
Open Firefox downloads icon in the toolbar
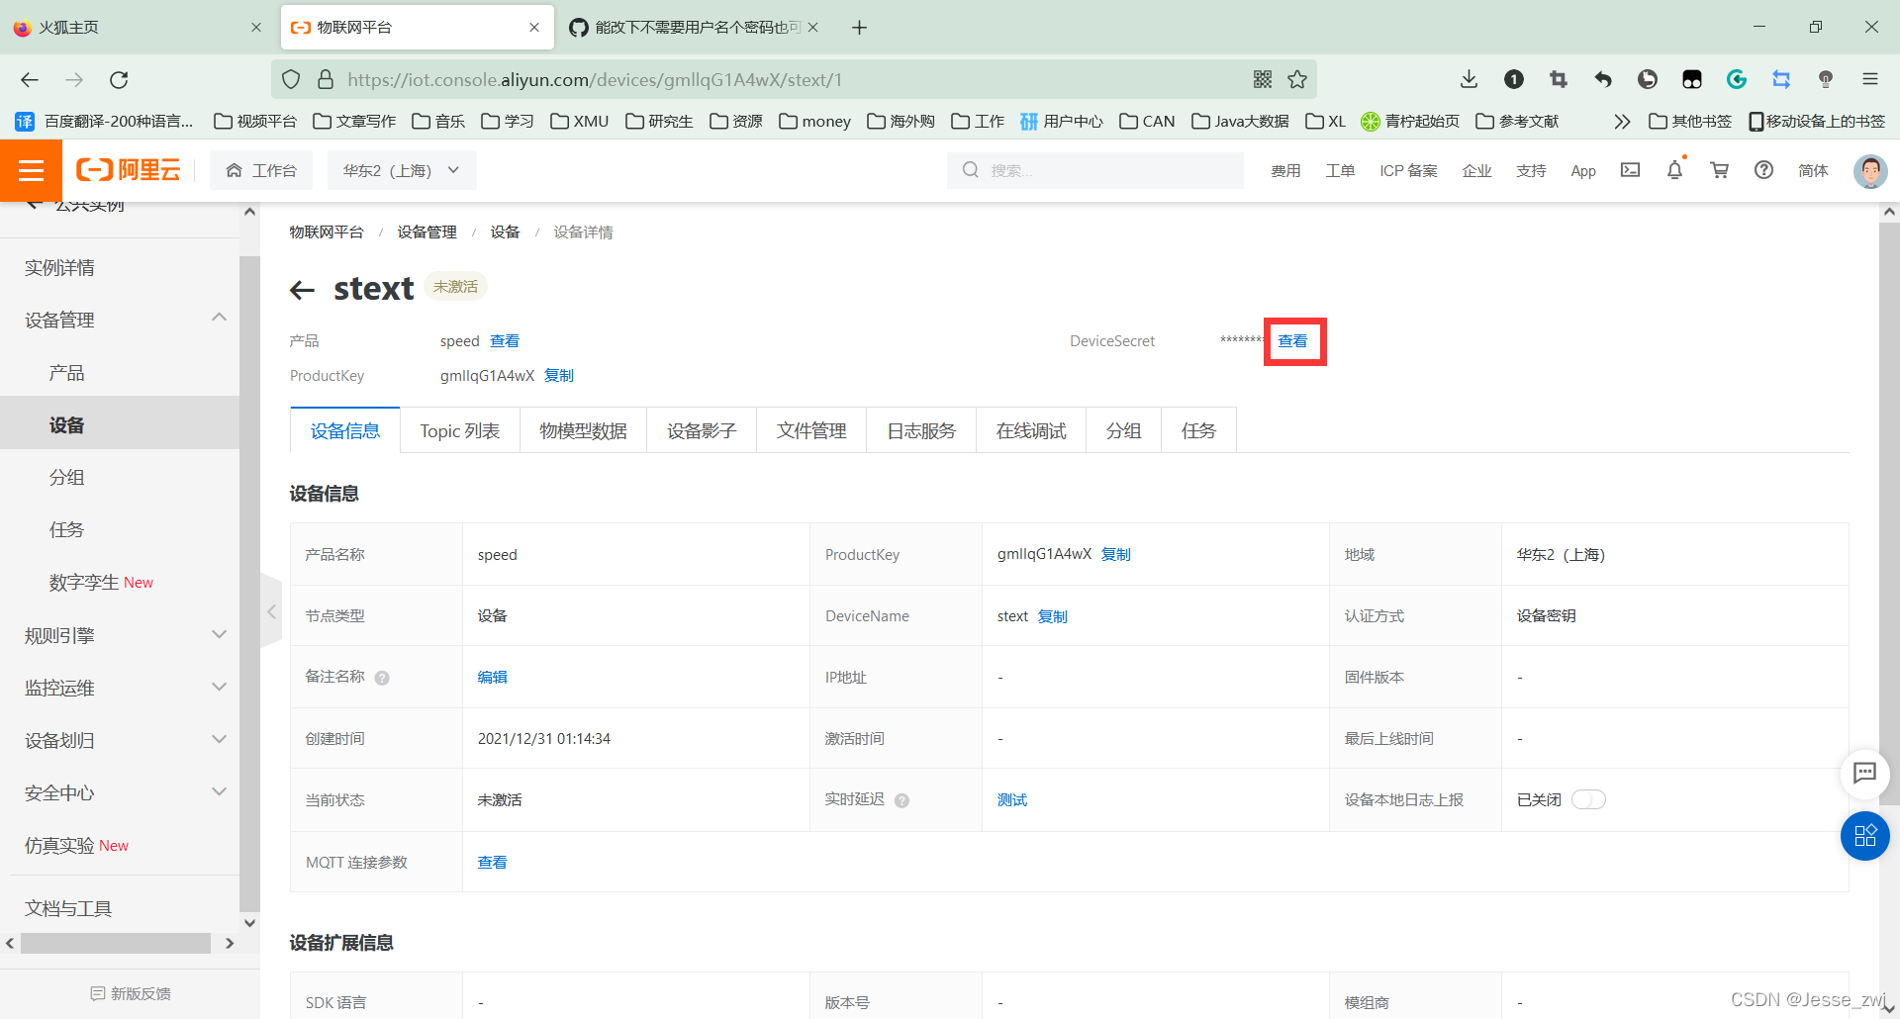coord(1468,79)
